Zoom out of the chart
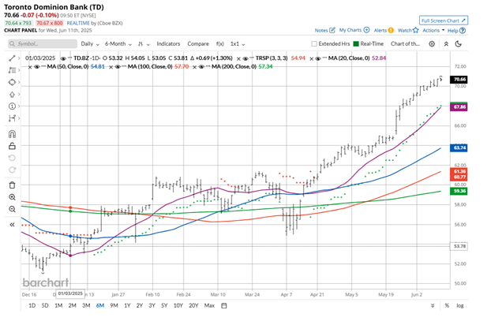Screen dimensions: 491x321 coord(12,209)
